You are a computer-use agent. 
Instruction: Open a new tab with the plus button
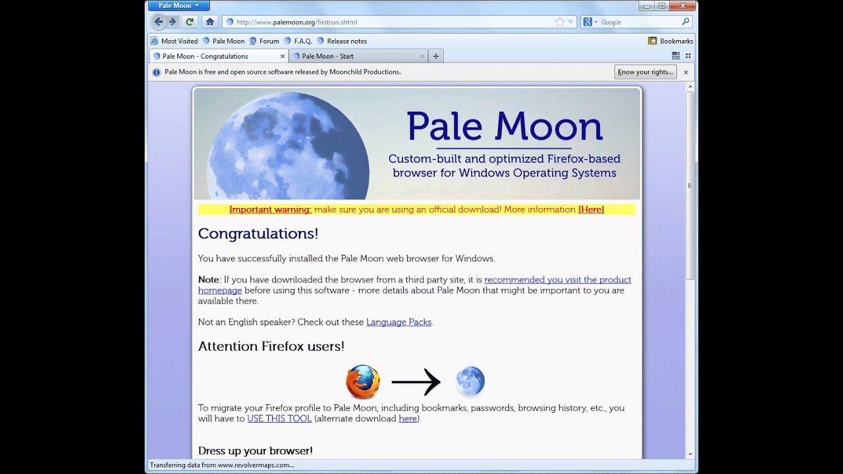coord(435,57)
